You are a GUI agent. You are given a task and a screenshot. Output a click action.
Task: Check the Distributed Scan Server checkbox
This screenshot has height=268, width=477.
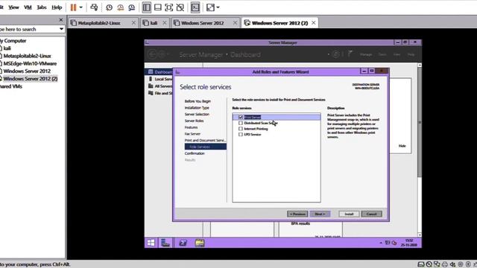coord(241,123)
